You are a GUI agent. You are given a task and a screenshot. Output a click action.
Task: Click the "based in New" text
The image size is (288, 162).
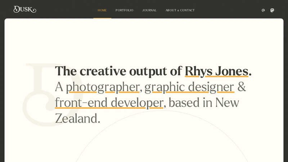(204, 103)
